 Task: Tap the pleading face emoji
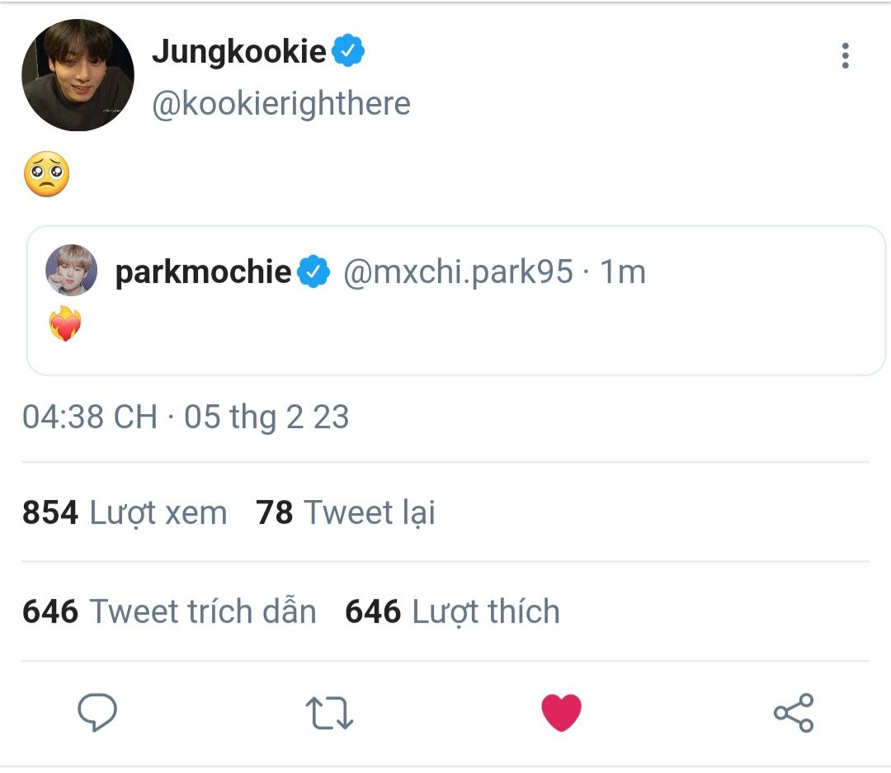(46, 174)
